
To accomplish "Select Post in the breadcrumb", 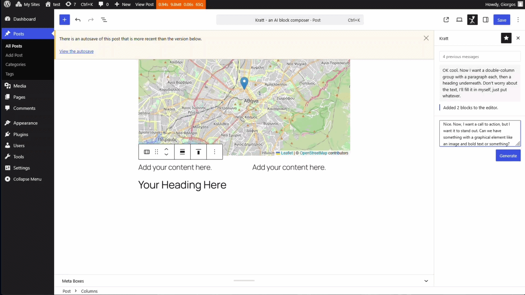I will tap(66, 291).
